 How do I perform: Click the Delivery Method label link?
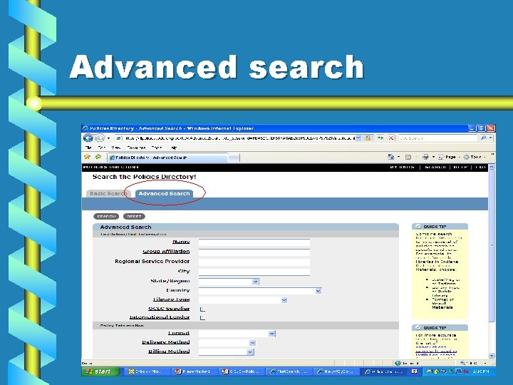tap(165, 342)
